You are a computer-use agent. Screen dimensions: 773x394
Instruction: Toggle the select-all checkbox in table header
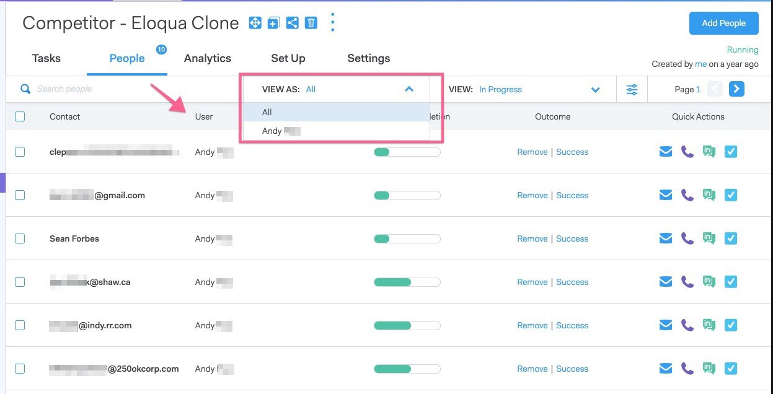[20, 116]
